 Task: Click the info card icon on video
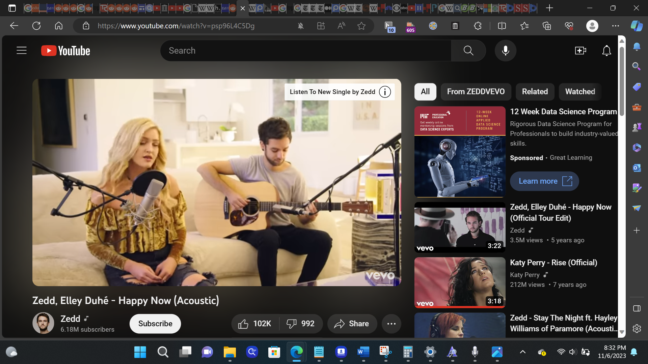385,92
